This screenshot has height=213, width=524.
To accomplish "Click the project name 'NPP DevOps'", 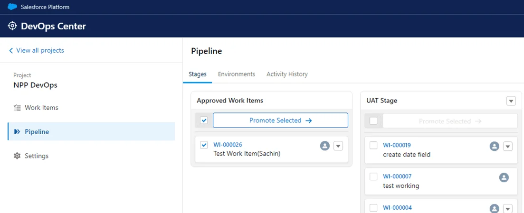I will click(x=36, y=85).
